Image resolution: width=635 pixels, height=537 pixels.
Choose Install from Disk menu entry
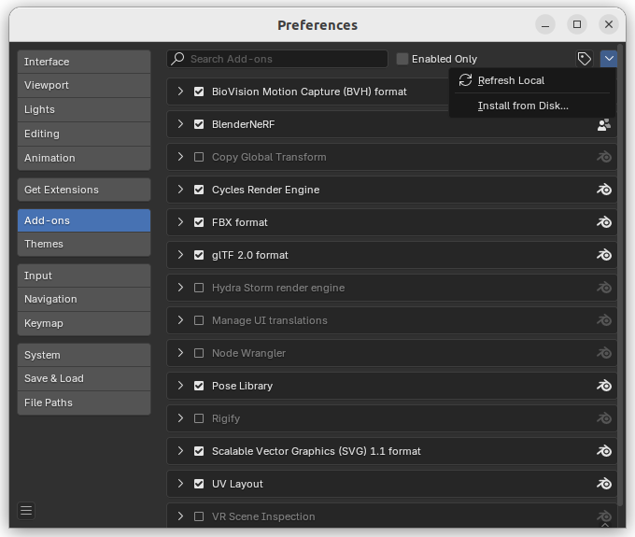coord(532,106)
